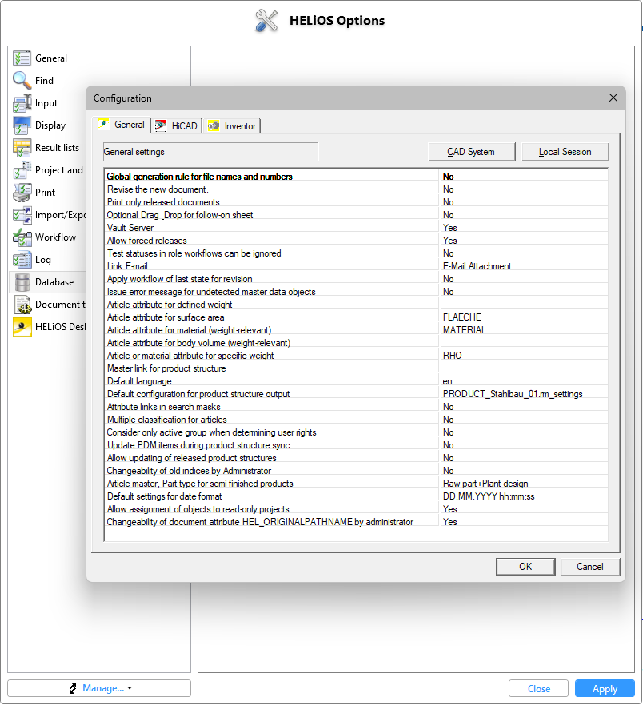Switch to the Inventor tab
643x705 pixels.
click(232, 126)
